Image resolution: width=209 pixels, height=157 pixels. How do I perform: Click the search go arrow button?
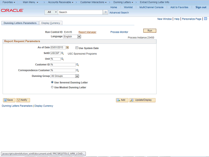105,12
